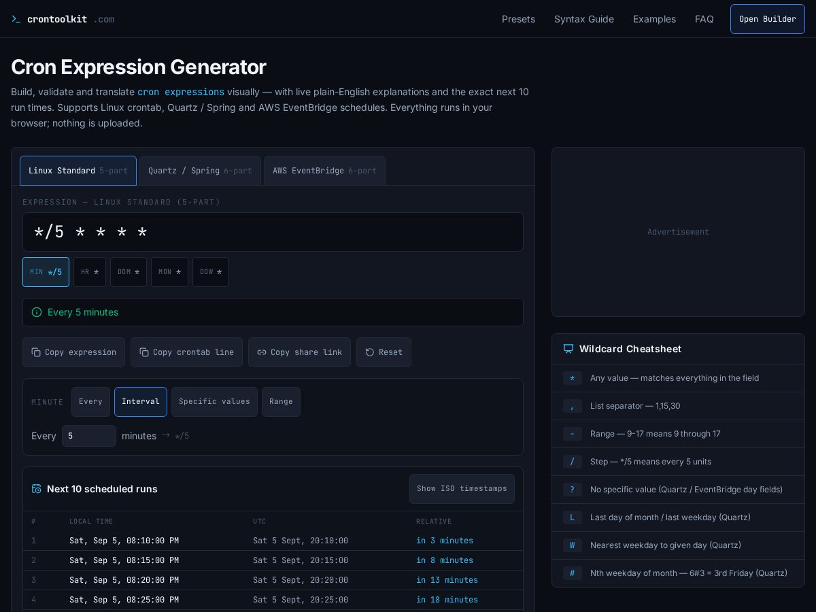Click UTC value 'Sat 5 Sept, 20:20:00'
The image size is (816, 612).
(x=301, y=580)
